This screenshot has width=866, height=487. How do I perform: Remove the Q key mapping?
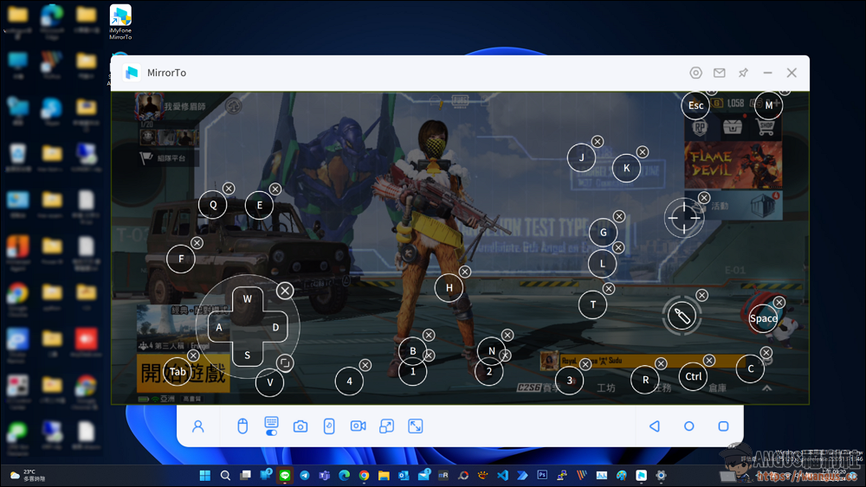tap(229, 189)
